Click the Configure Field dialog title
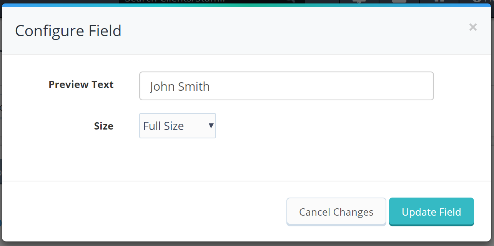The image size is (494, 246). click(68, 31)
